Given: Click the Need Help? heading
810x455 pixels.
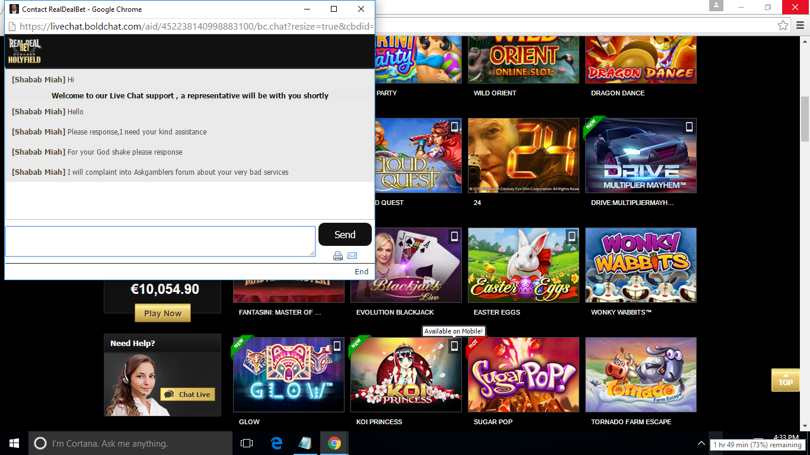Looking at the screenshot, I should 133,343.
